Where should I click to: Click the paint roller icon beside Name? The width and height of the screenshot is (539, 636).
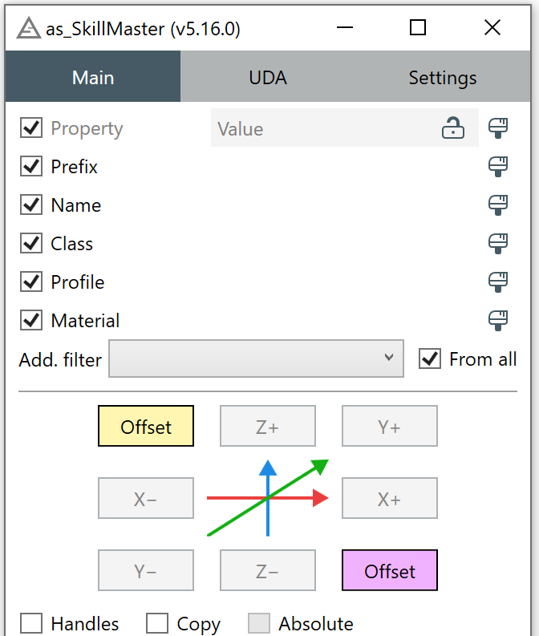pyautogui.click(x=498, y=205)
